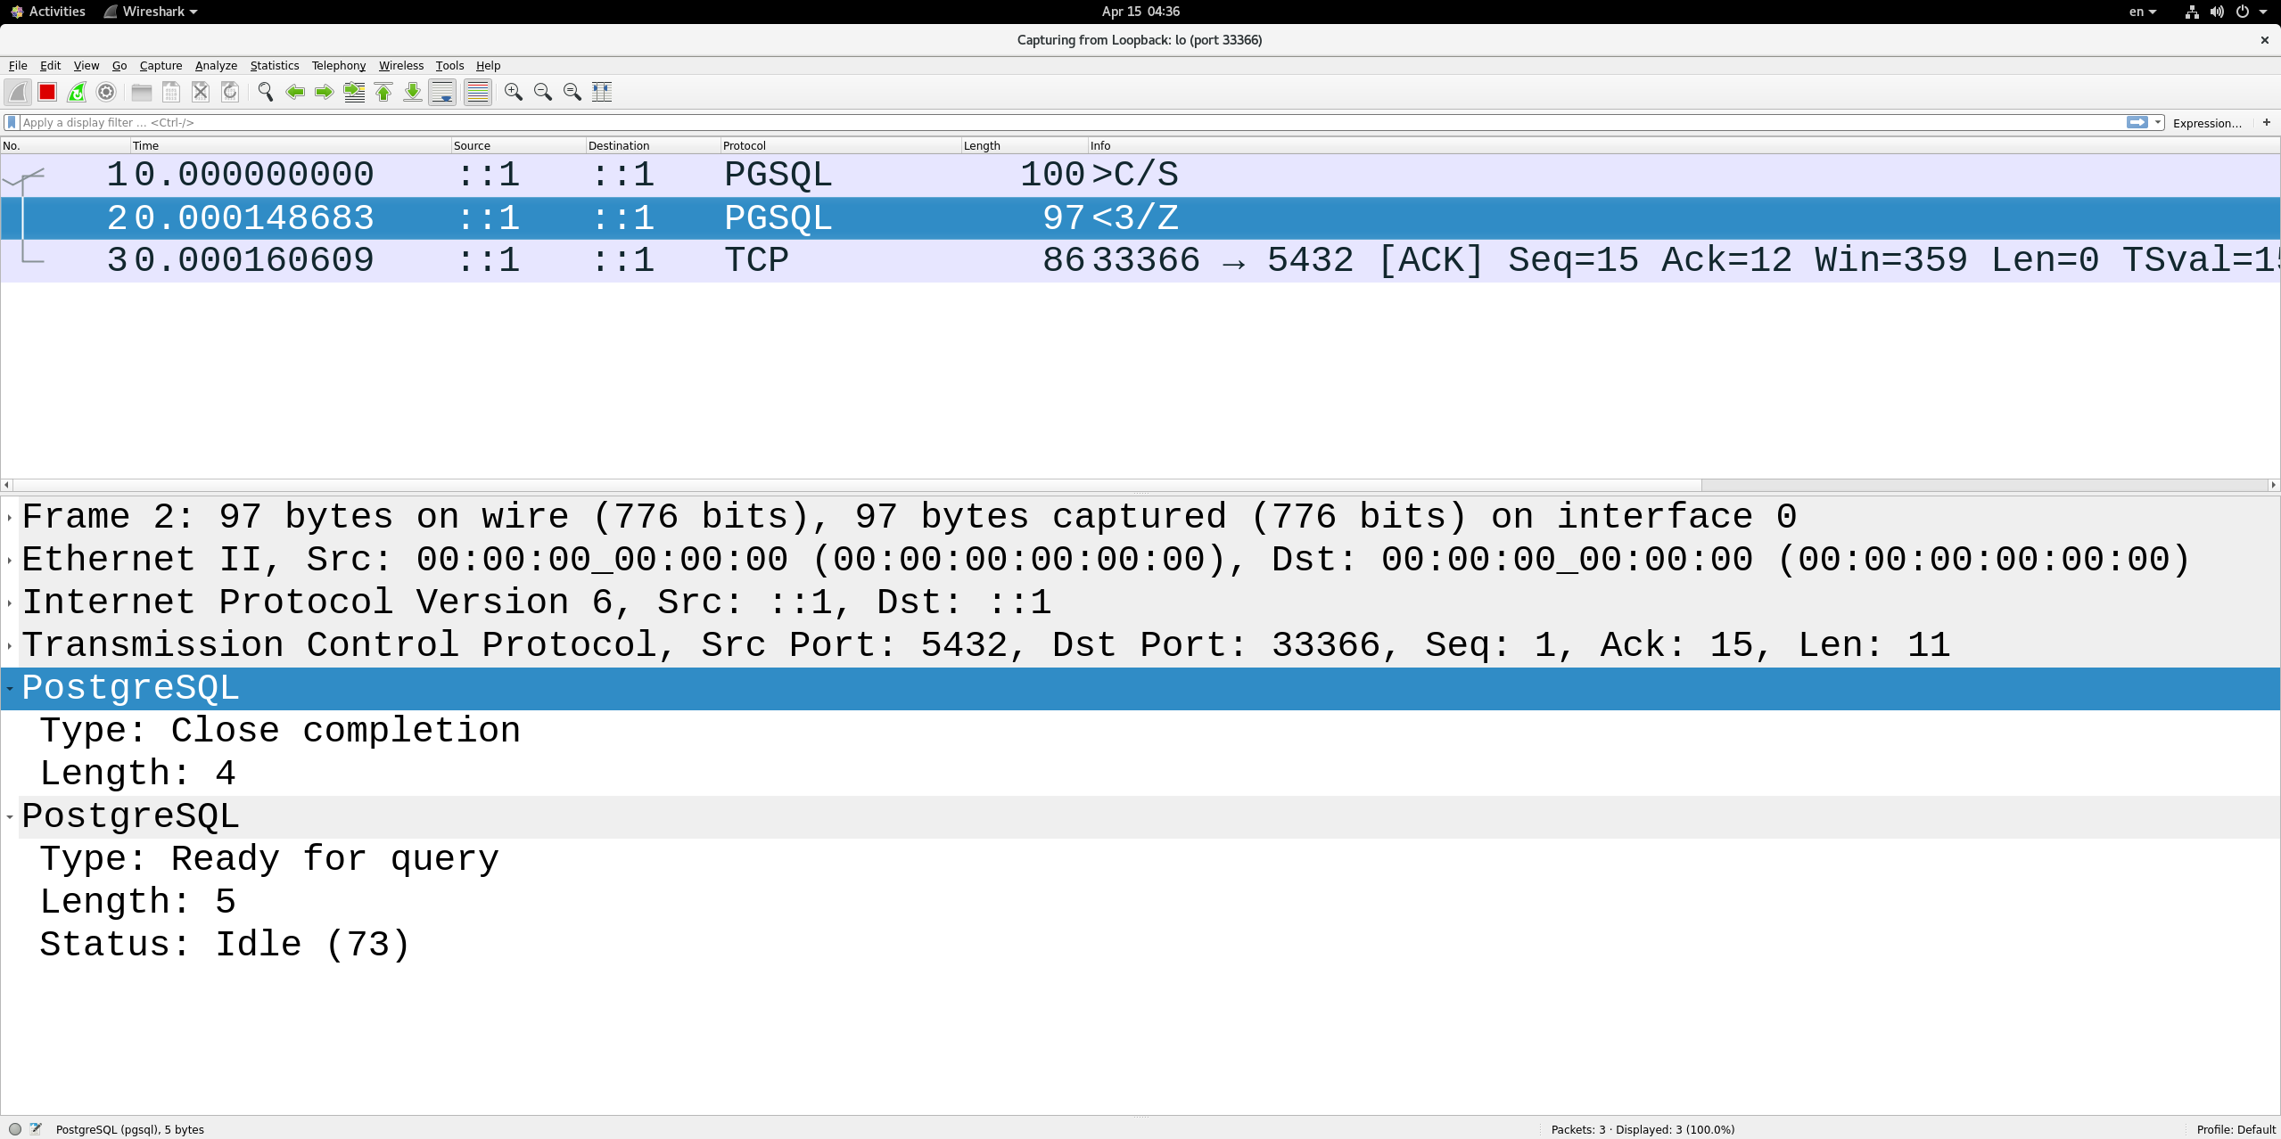Restart the current capture with green fin

[x=77, y=92]
